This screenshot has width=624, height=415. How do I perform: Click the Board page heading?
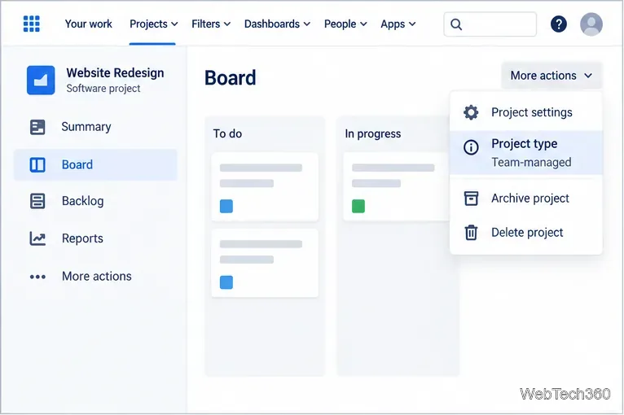[230, 78]
